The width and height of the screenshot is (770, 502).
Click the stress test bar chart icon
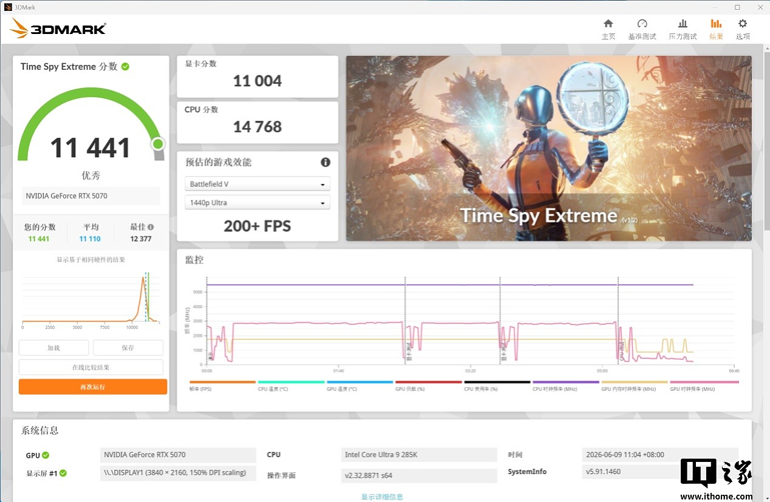[683, 24]
